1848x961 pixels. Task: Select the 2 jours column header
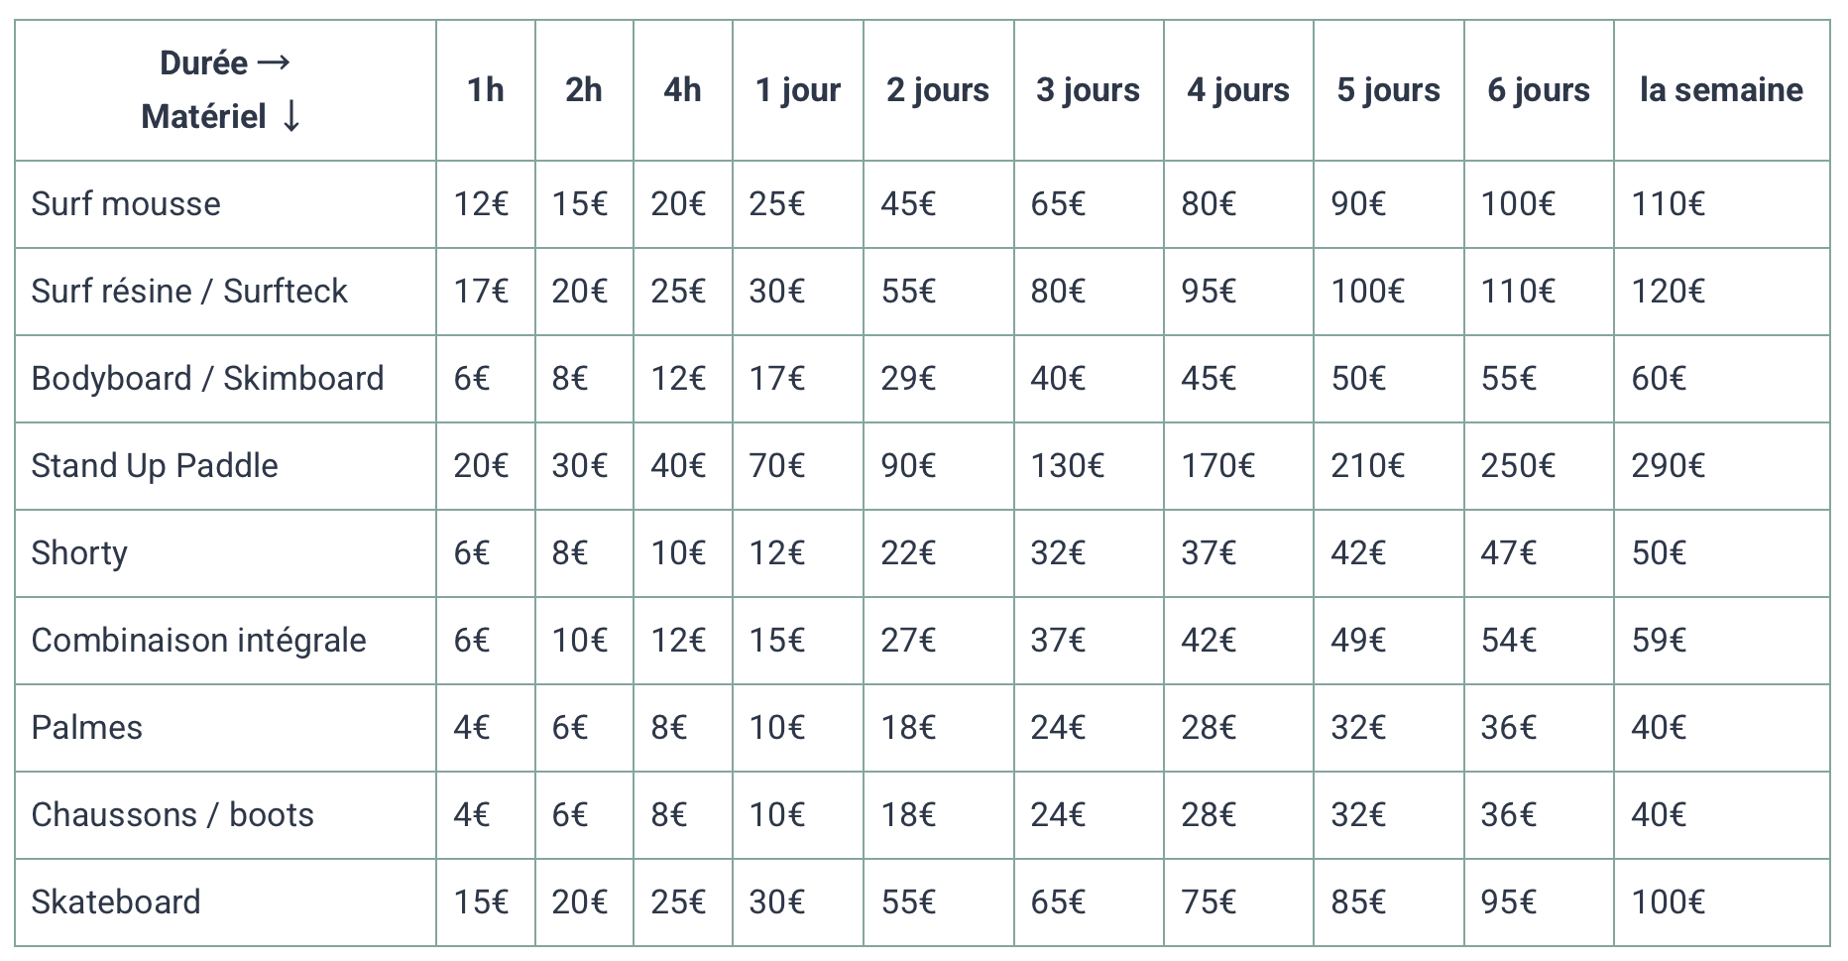(937, 90)
